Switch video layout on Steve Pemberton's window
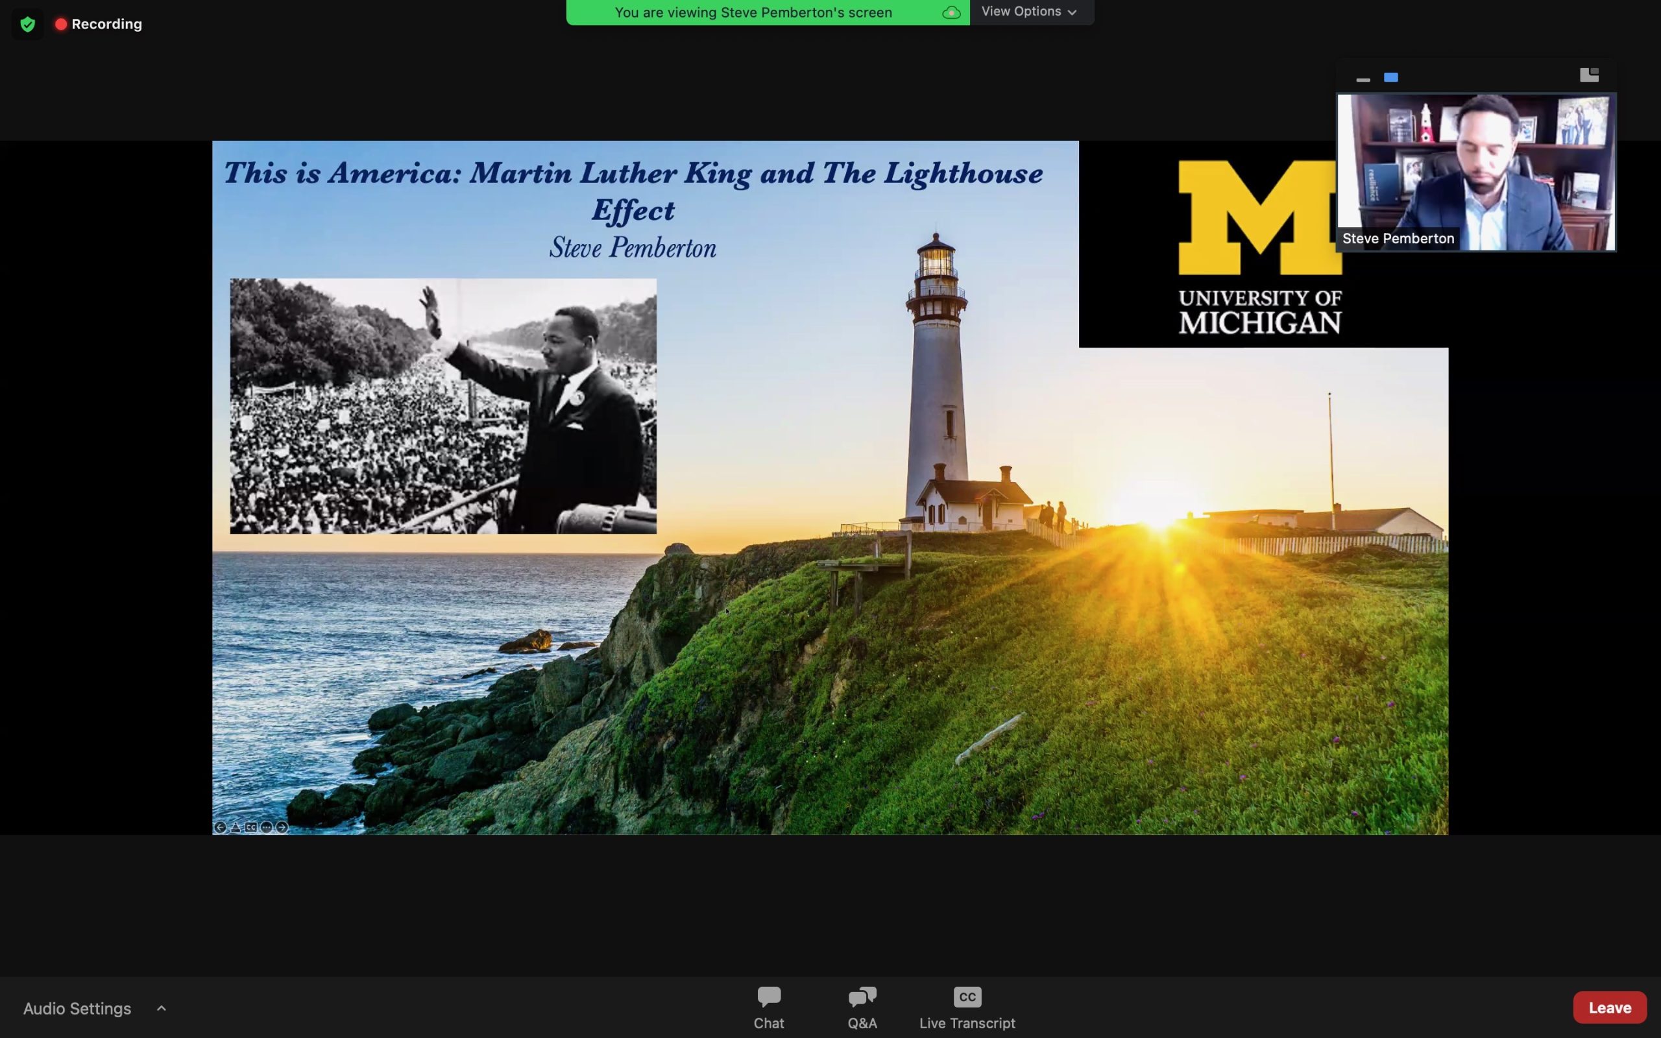This screenshot has width=1661, height=1038. (1590, 74)
